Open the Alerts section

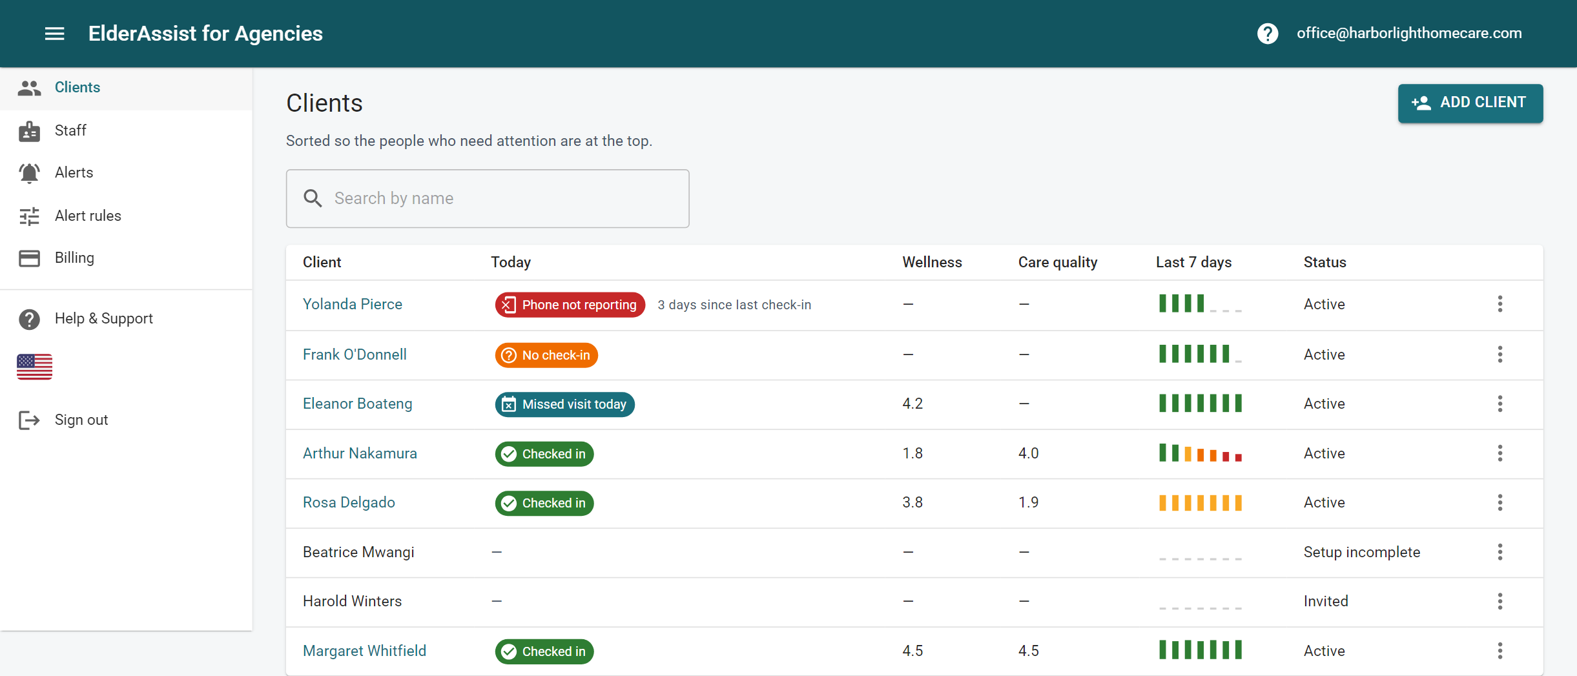coord(126,173)
